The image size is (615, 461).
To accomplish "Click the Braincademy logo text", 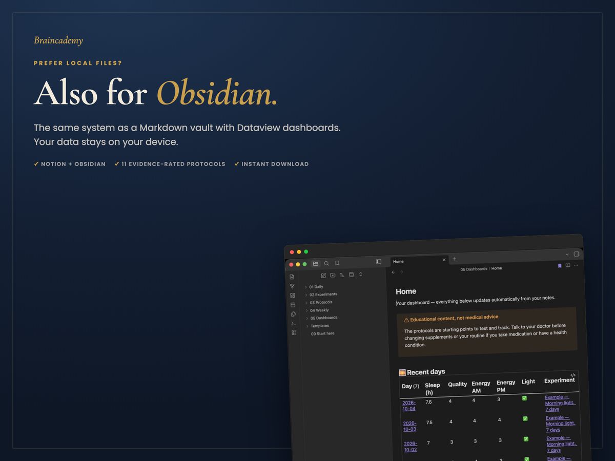I will pos(58,40).
